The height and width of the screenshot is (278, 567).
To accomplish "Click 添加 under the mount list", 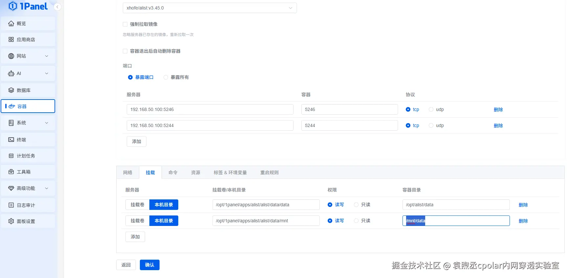I will point(135,237).
